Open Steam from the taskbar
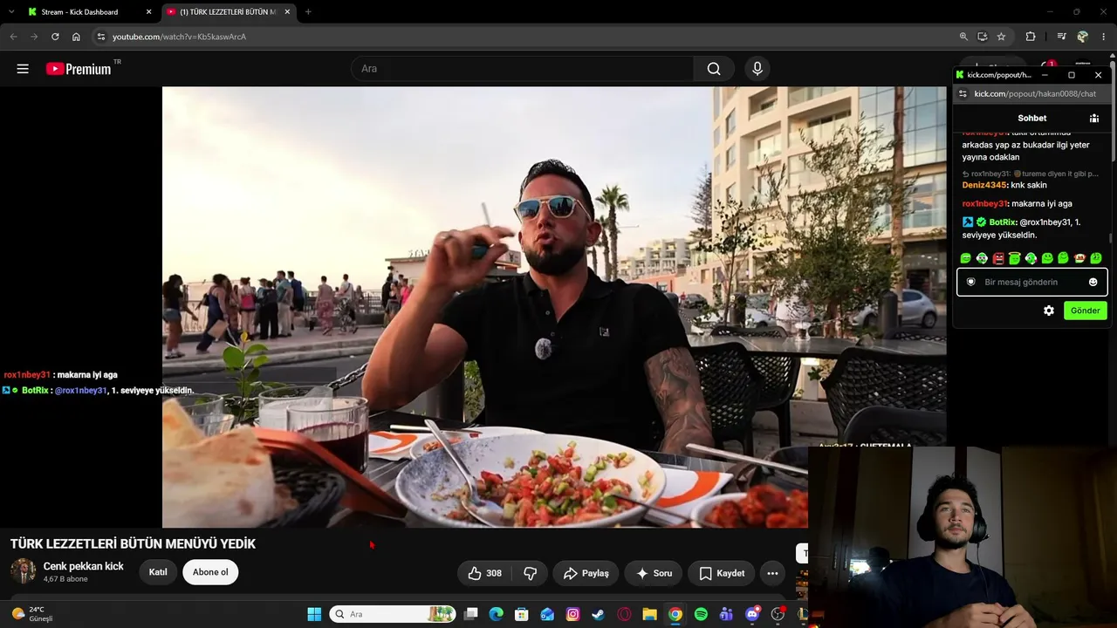 click(x=599, y=614)
